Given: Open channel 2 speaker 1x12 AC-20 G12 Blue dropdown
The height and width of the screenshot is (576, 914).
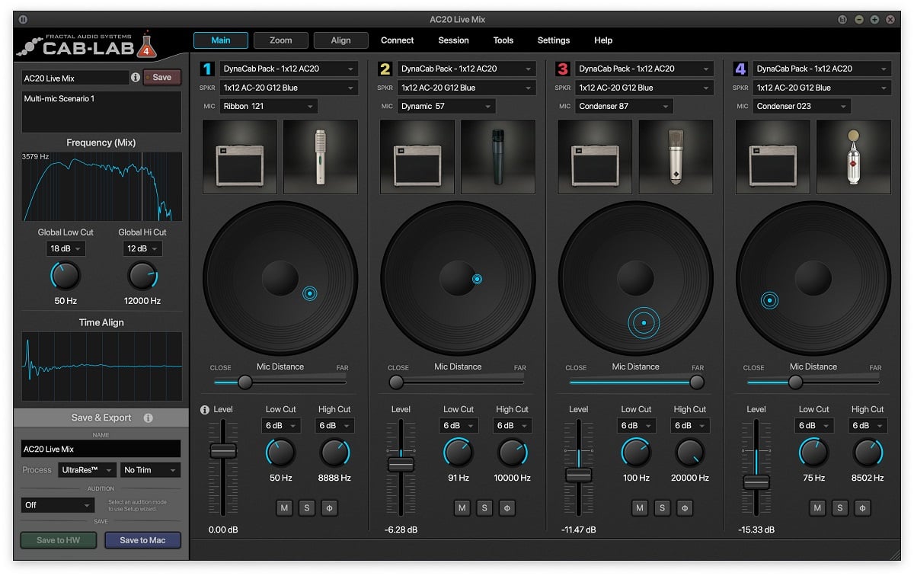Looking at the screenshot, I should click(x=467, y=88).
